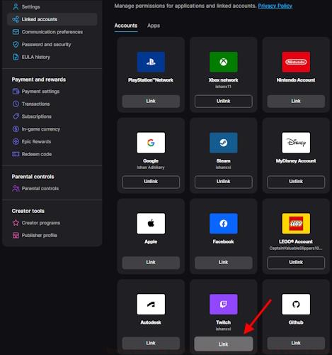Switch to the Apps tab

tap(154, 26)
